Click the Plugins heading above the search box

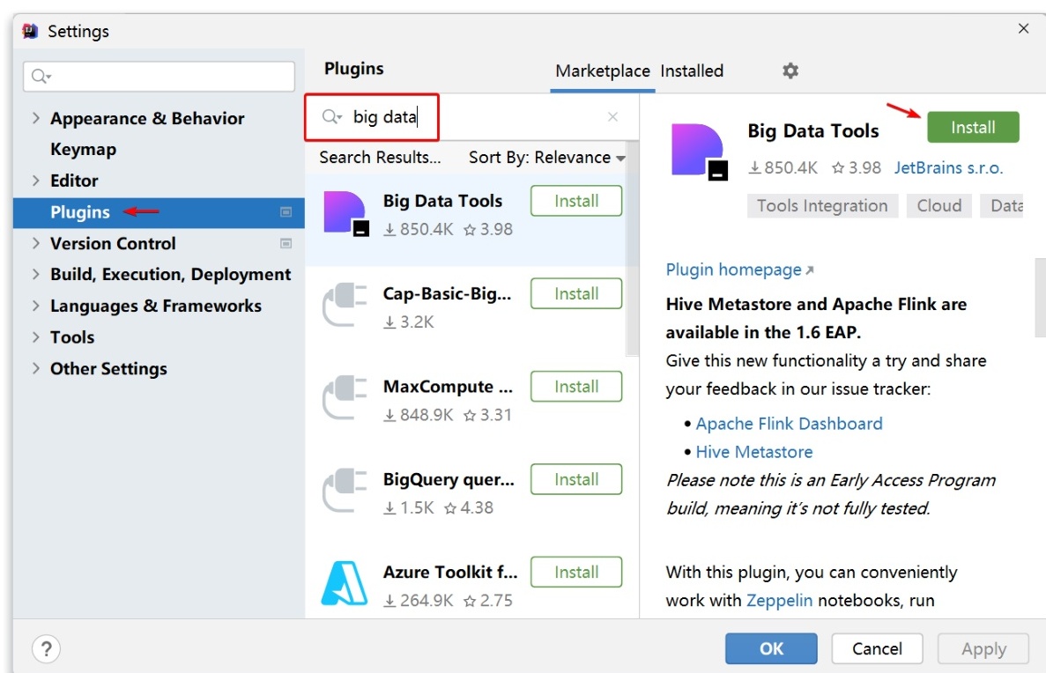coord(354,69)
